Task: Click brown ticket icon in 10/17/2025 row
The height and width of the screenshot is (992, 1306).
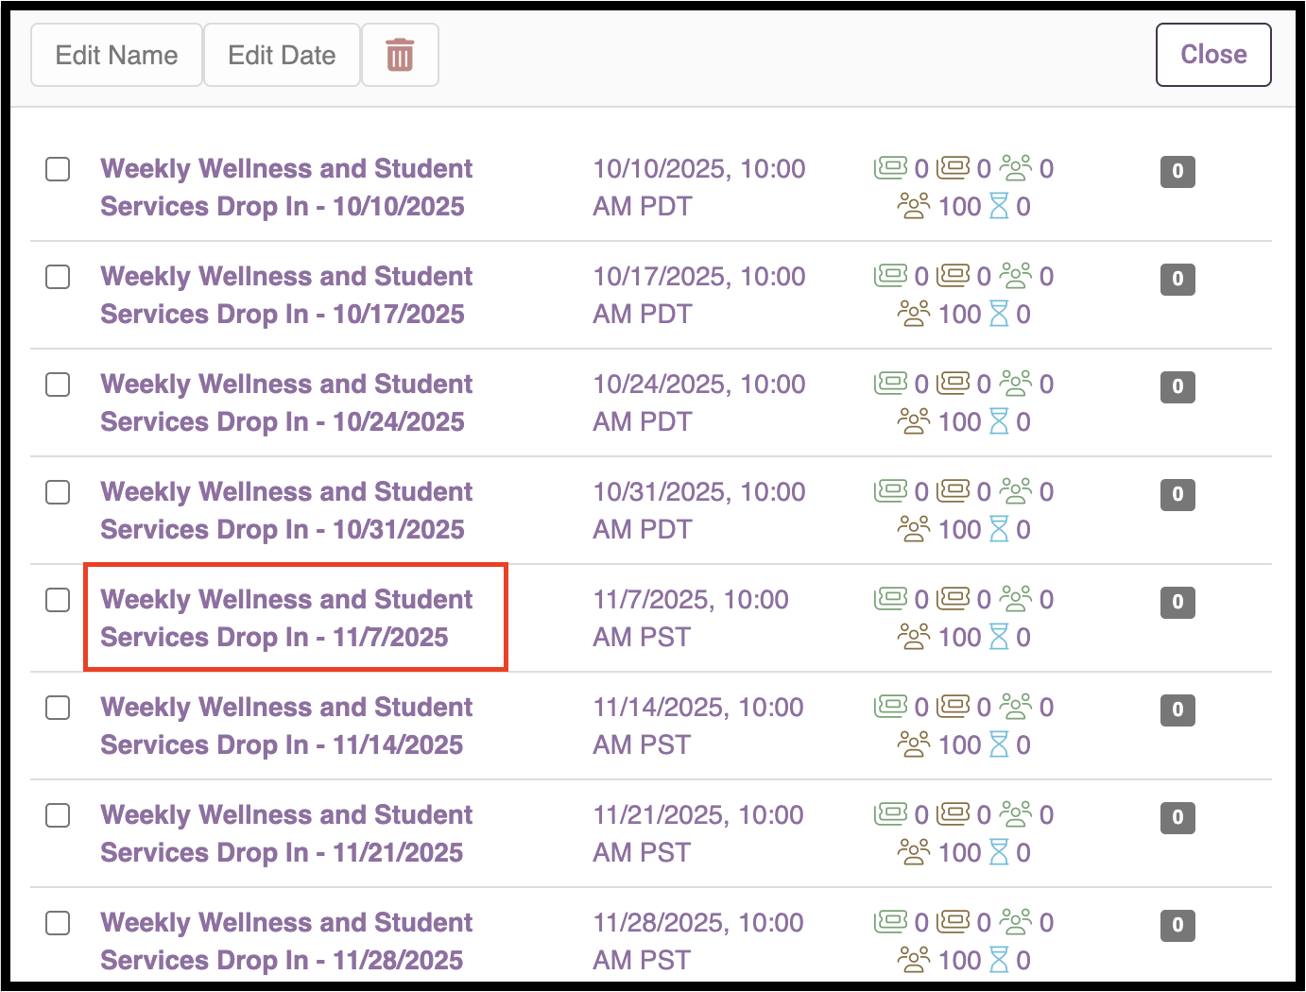Action: [x=954, y=276]
